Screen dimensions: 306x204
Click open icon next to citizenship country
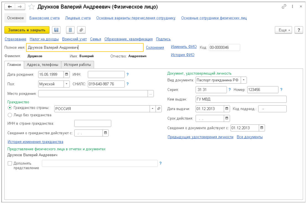[x=159, y=109]
